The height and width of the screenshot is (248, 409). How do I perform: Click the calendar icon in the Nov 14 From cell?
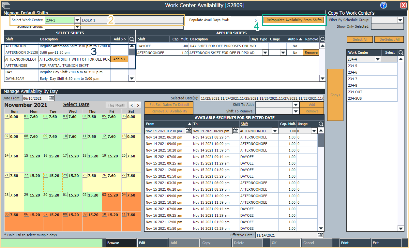[x=188, y=130]
